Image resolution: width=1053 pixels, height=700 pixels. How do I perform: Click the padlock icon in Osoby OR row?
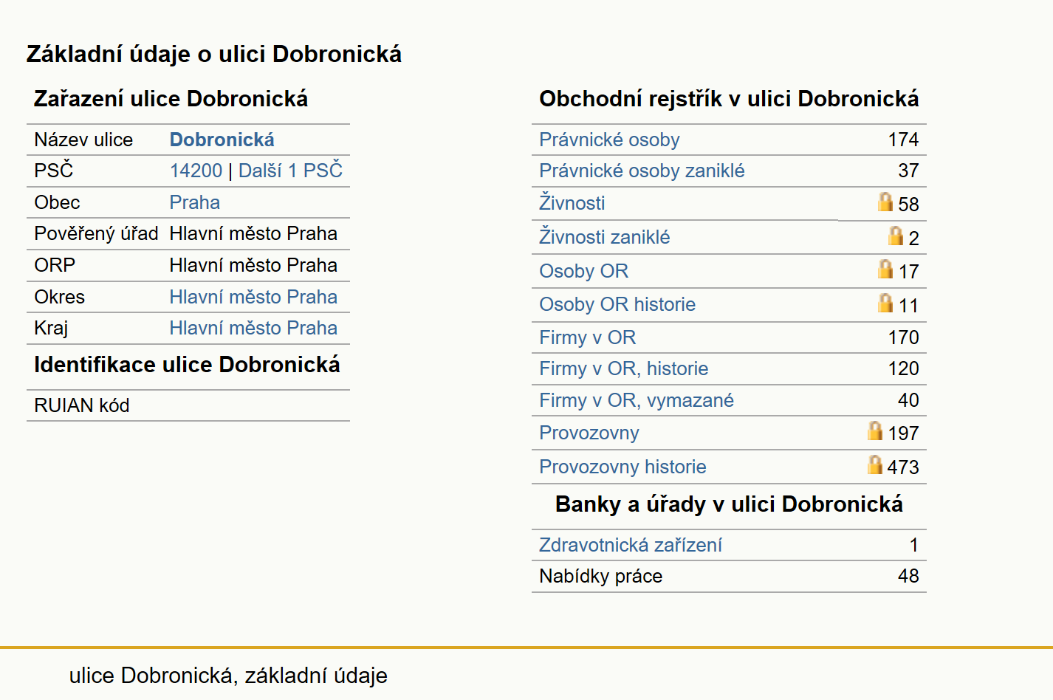(885, 269)
